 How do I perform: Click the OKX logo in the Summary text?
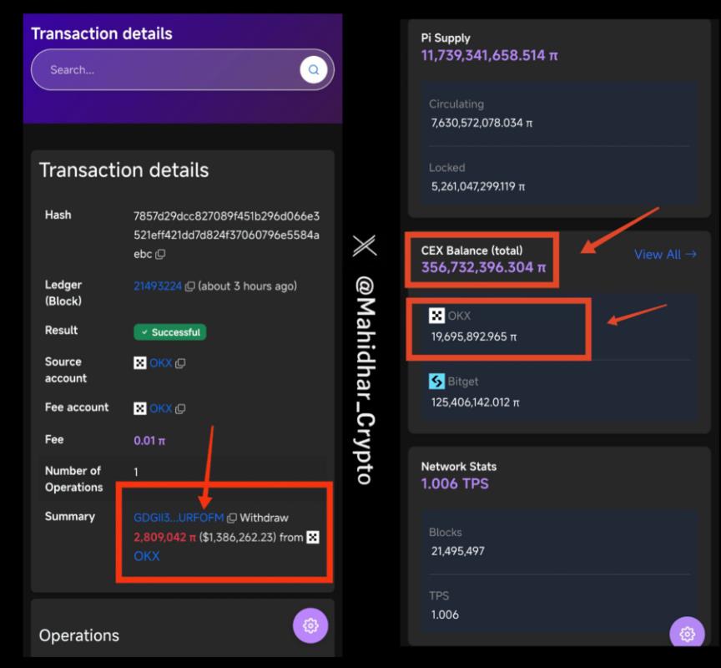tap(313, 537)
